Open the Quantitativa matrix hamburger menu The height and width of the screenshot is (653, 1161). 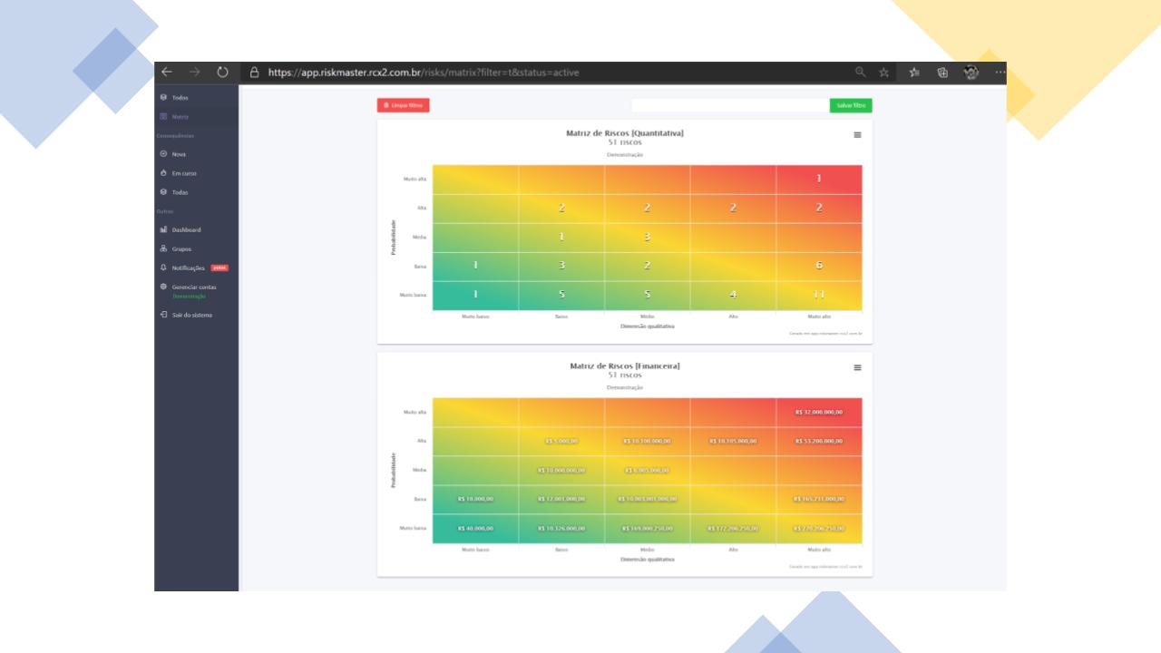[x=857, y=135]
